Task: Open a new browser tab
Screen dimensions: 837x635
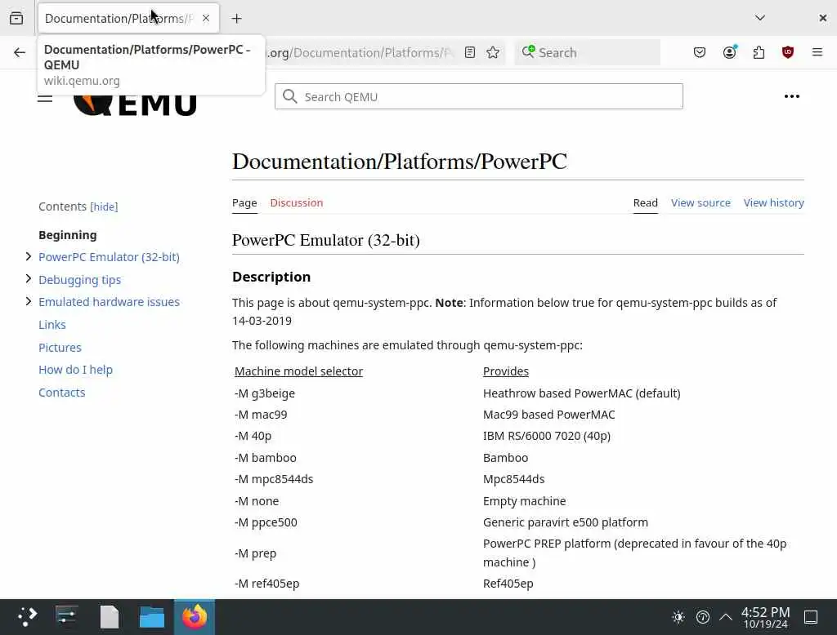Action: click(x=236, y=19)
